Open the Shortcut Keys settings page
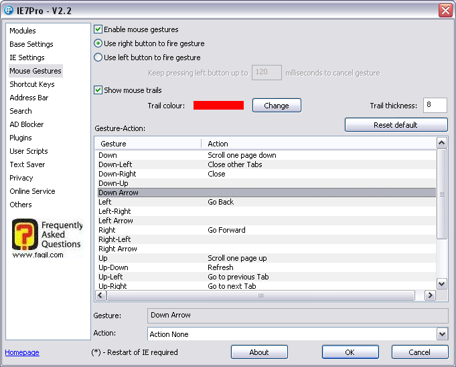 click(31, 84)
